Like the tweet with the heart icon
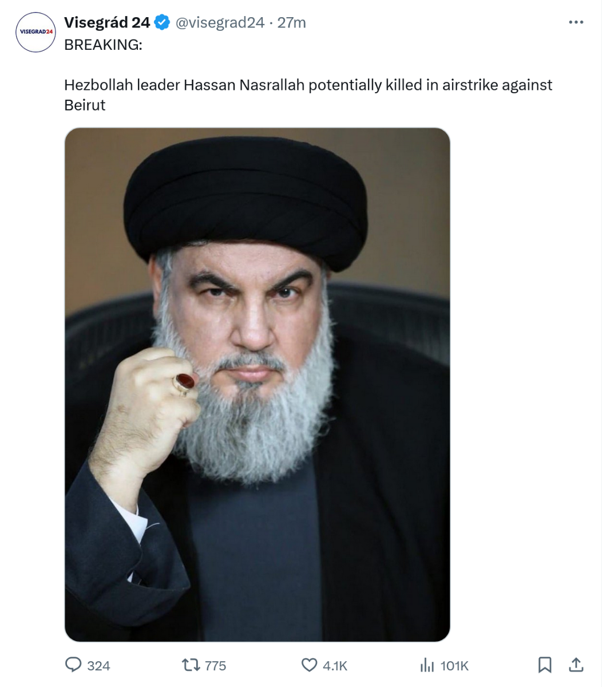The image size is (602, 687). [x=309, y=665]
